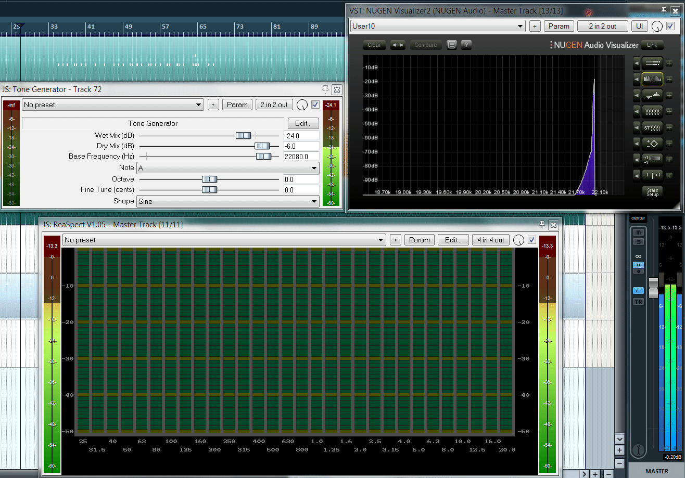685x478 pixels.
Task: Open the Visualizer help question mark icon
Action: coord(466,45)
